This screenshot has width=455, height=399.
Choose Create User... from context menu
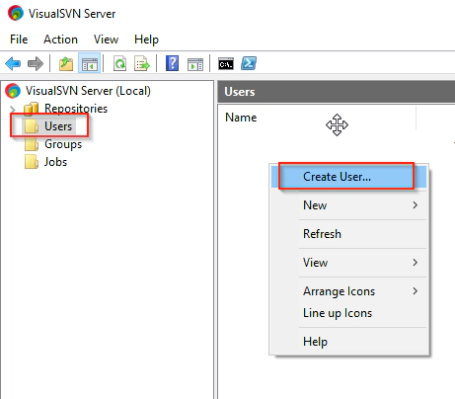[348, 177]
